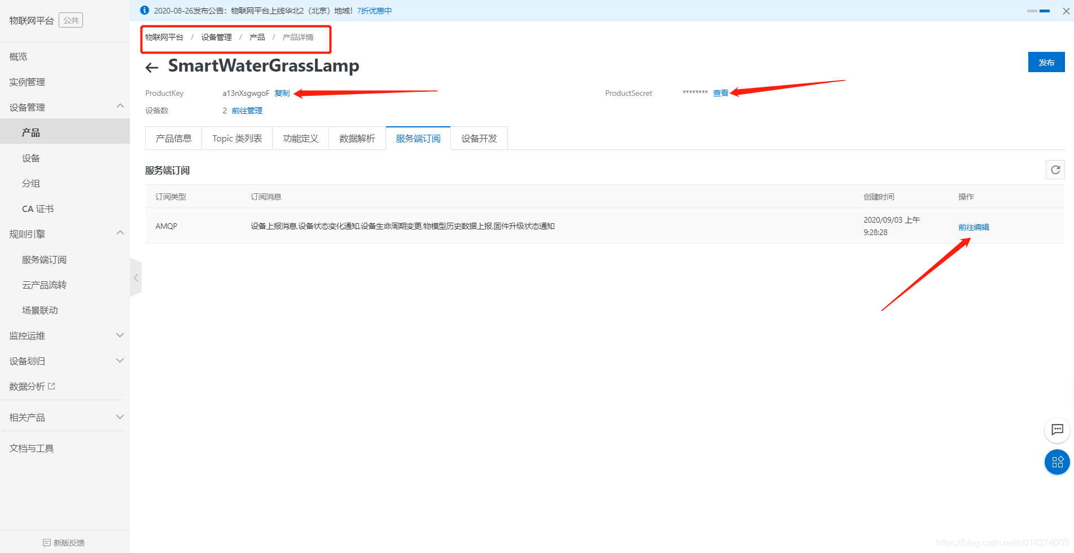Click the 公共 instance tag

[71, 20]
